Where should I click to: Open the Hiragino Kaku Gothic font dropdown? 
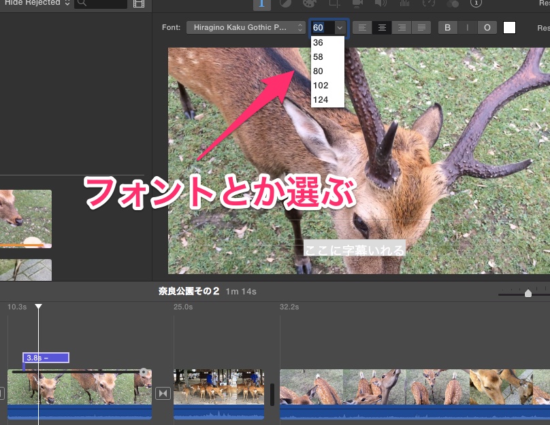point(245,28)
